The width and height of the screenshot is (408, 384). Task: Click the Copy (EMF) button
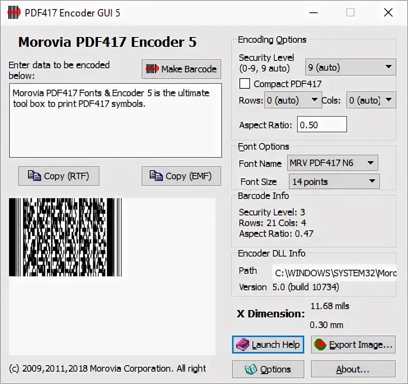point(181,176)
